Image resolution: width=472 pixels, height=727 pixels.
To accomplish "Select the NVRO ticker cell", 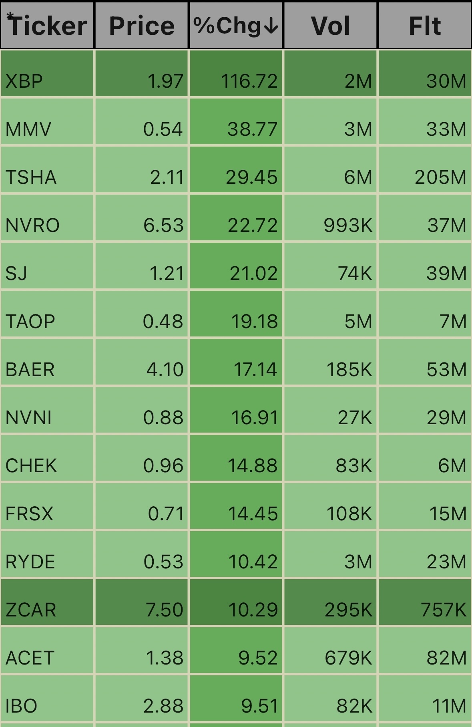I will (47, 218).
